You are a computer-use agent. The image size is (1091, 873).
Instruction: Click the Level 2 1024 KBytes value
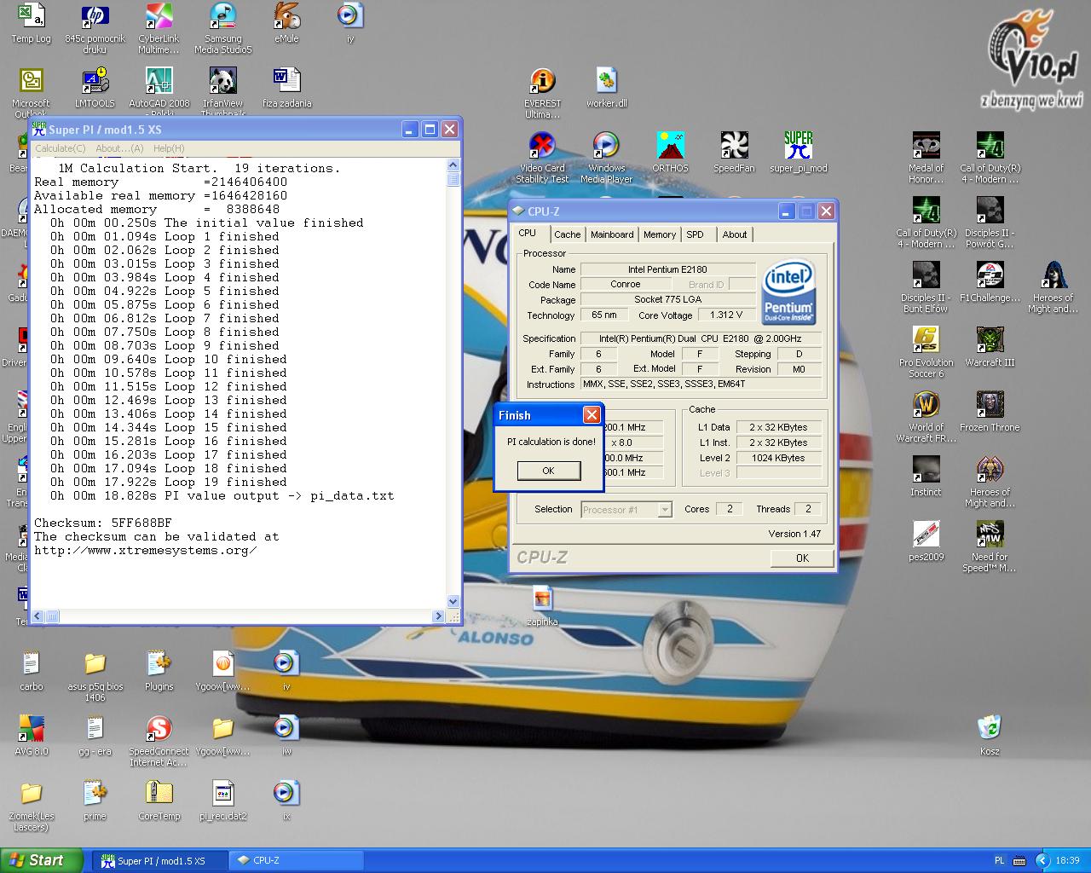[x=777, y=458]
